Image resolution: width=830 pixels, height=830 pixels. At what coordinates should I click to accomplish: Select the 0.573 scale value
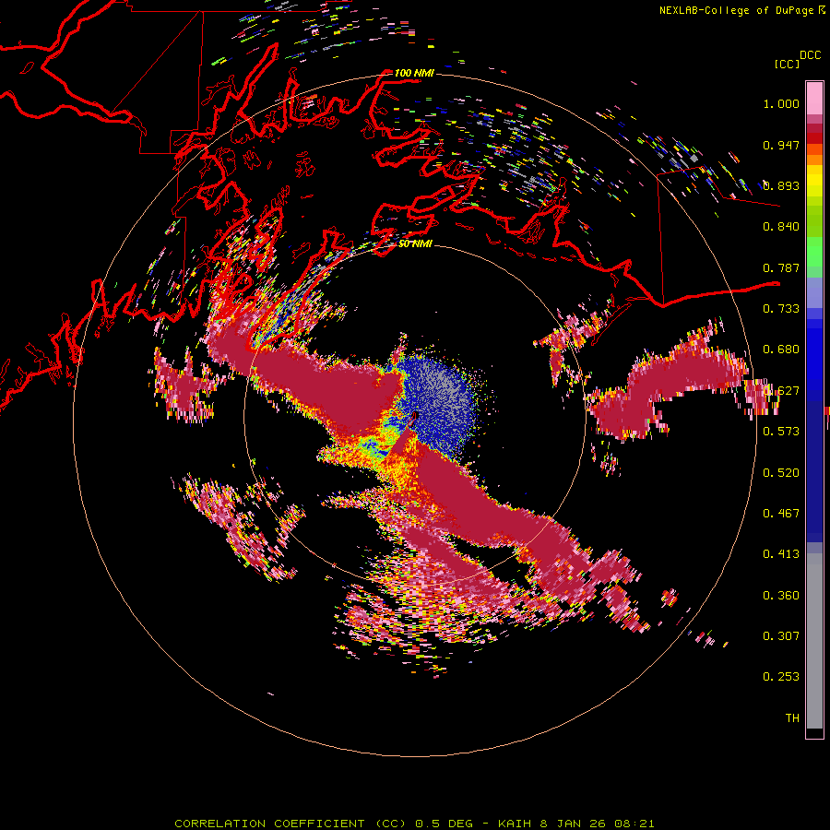click(781, 432)
